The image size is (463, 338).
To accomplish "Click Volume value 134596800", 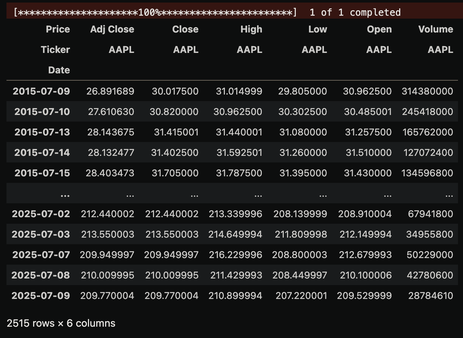I will [427, 173].
